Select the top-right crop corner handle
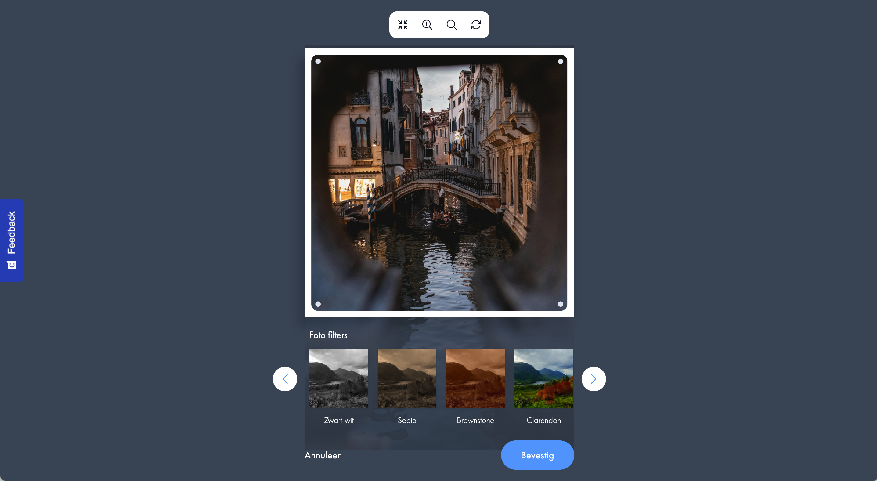 560,62
